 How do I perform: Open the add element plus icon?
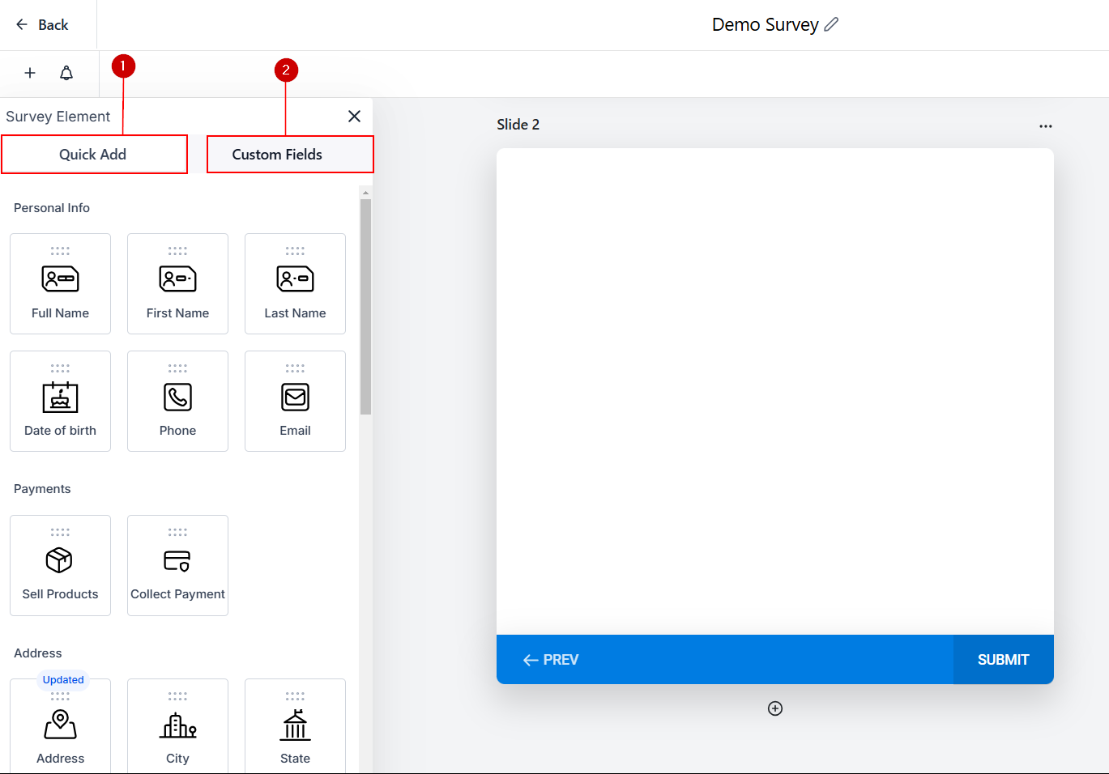coord(30,73)
